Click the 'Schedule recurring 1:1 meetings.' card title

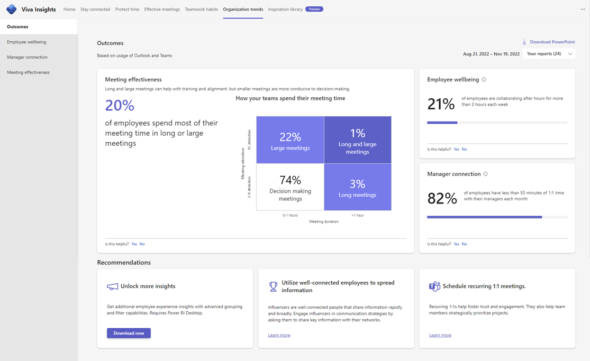point(484,286)
